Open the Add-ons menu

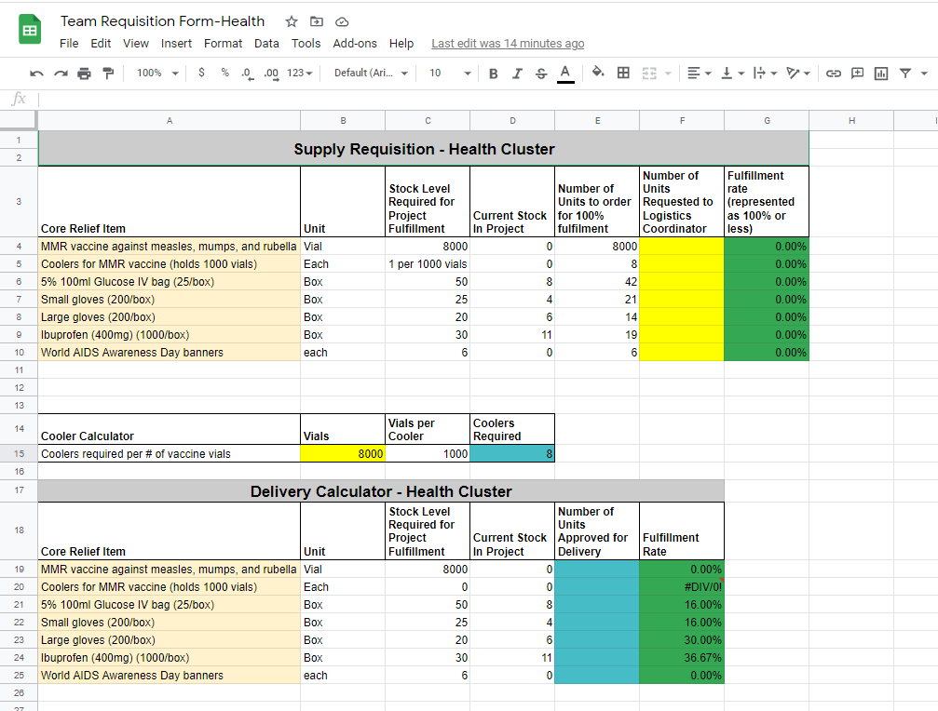[x=355, y=43]
